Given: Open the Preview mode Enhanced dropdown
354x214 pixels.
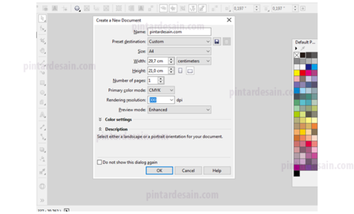Looking at the screenshot, I should [x=179, y=110].
